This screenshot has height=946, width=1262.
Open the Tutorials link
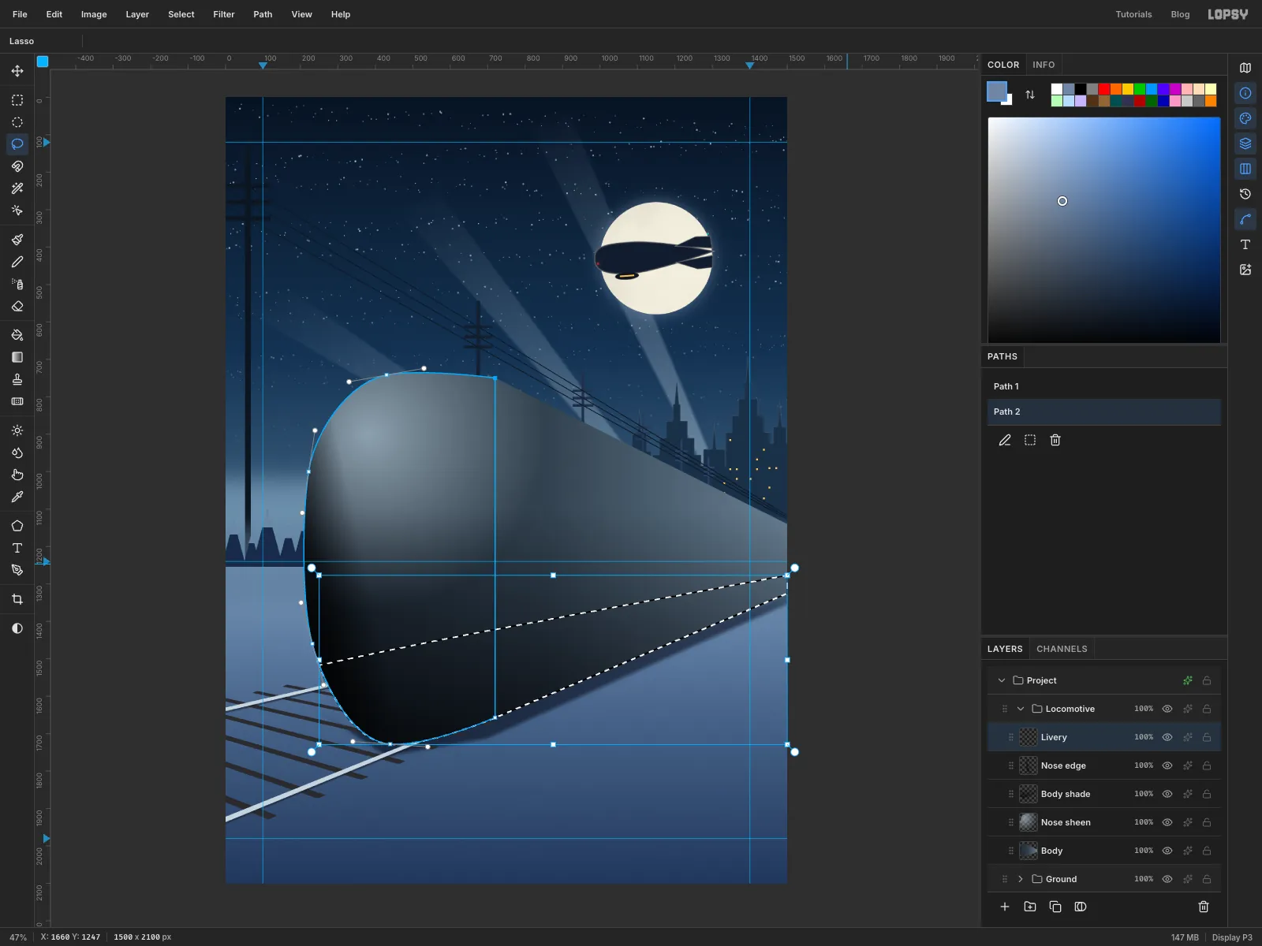pos(1133,14)
